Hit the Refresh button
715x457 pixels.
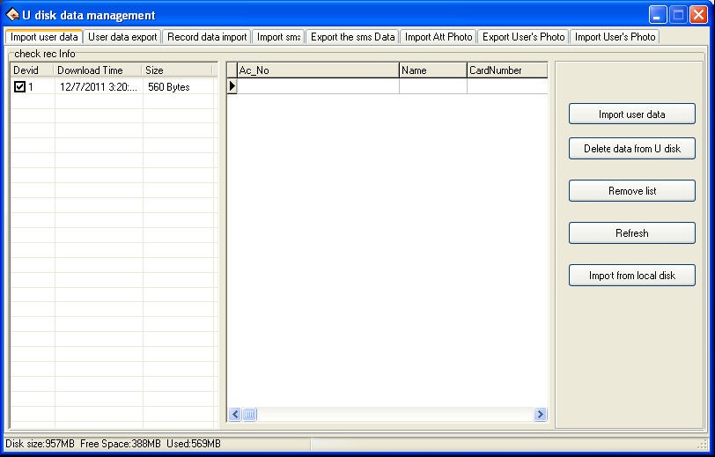coord(631,233)
